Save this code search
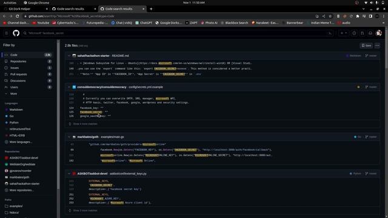388x218 pixels. (366, 45)
